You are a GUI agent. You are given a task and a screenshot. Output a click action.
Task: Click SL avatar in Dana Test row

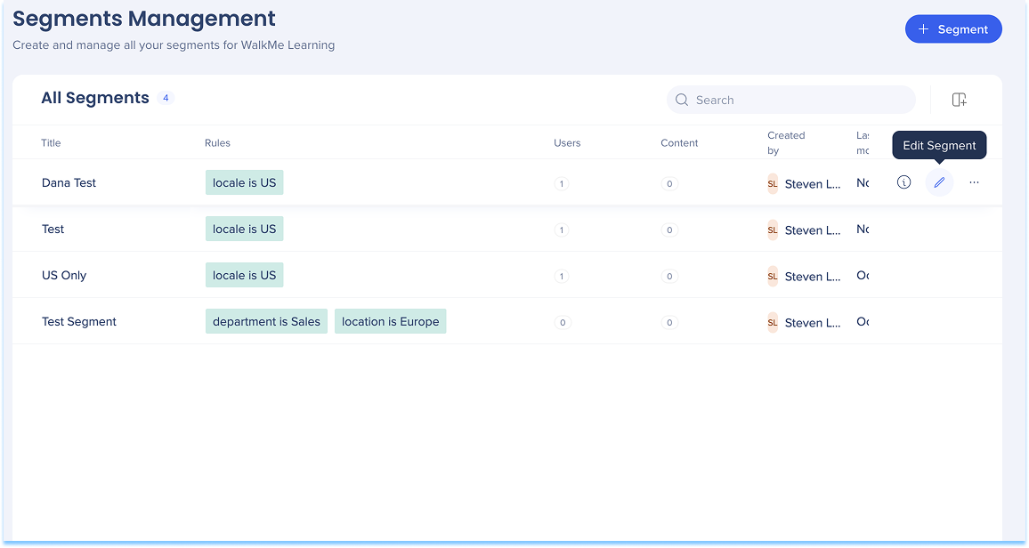click(x=772, y=183)
